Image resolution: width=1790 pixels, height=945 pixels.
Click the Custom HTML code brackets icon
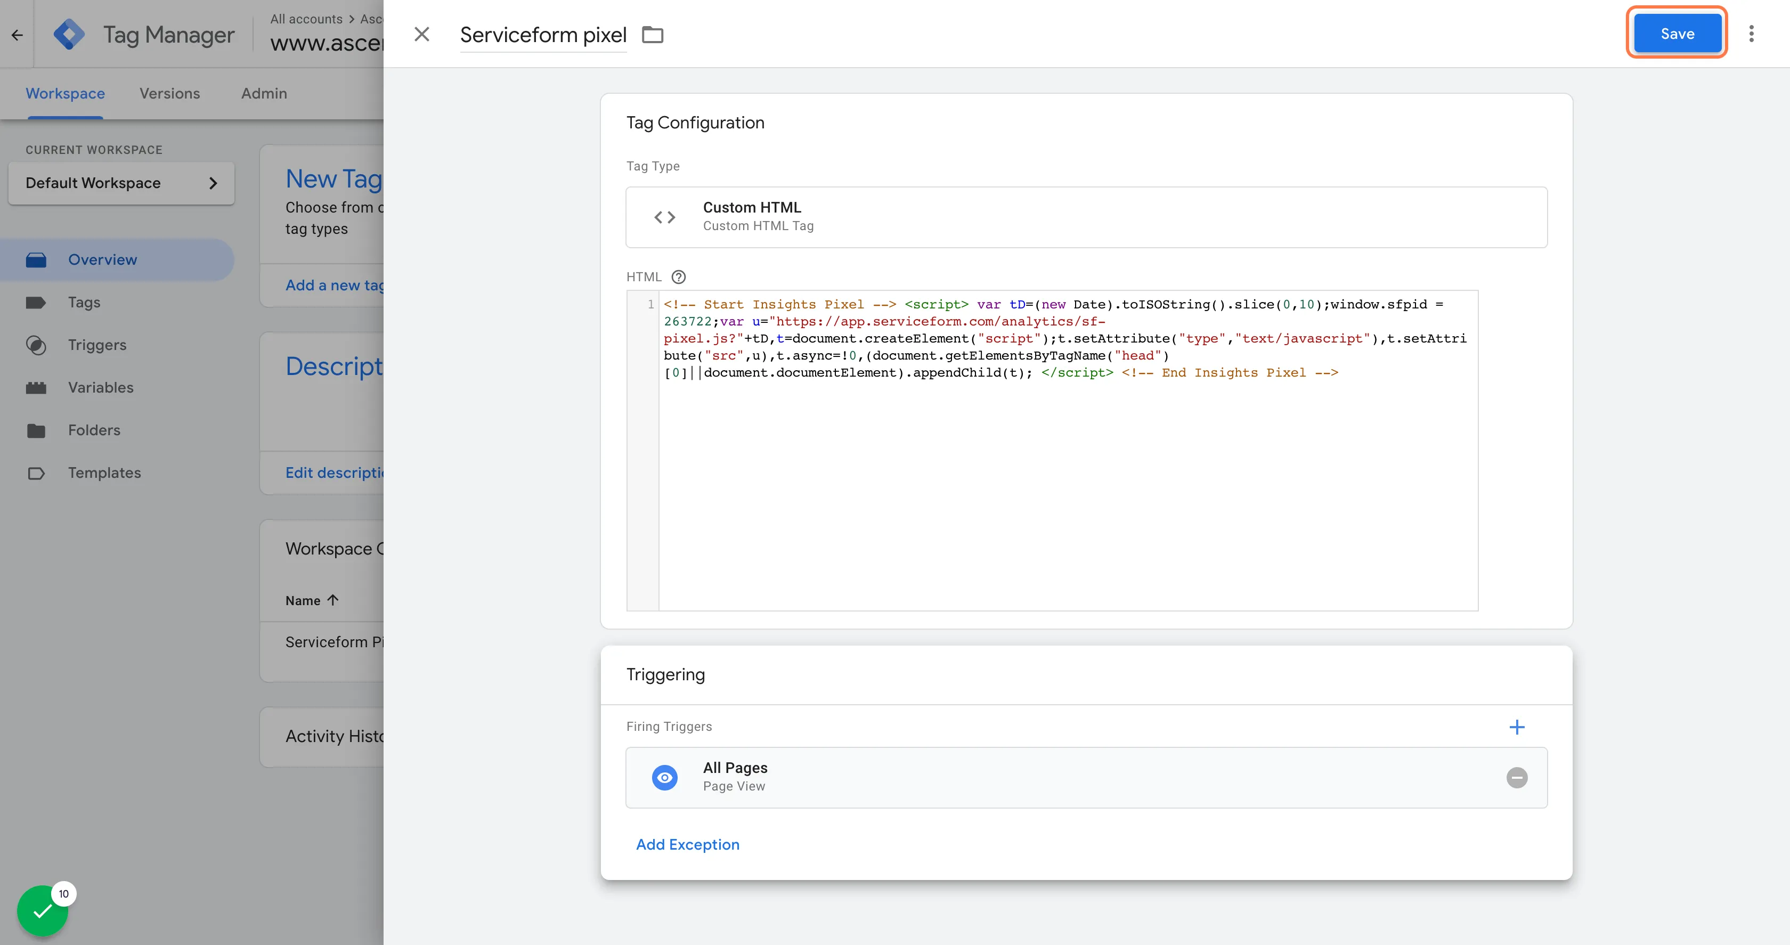[x=664, y=217]
